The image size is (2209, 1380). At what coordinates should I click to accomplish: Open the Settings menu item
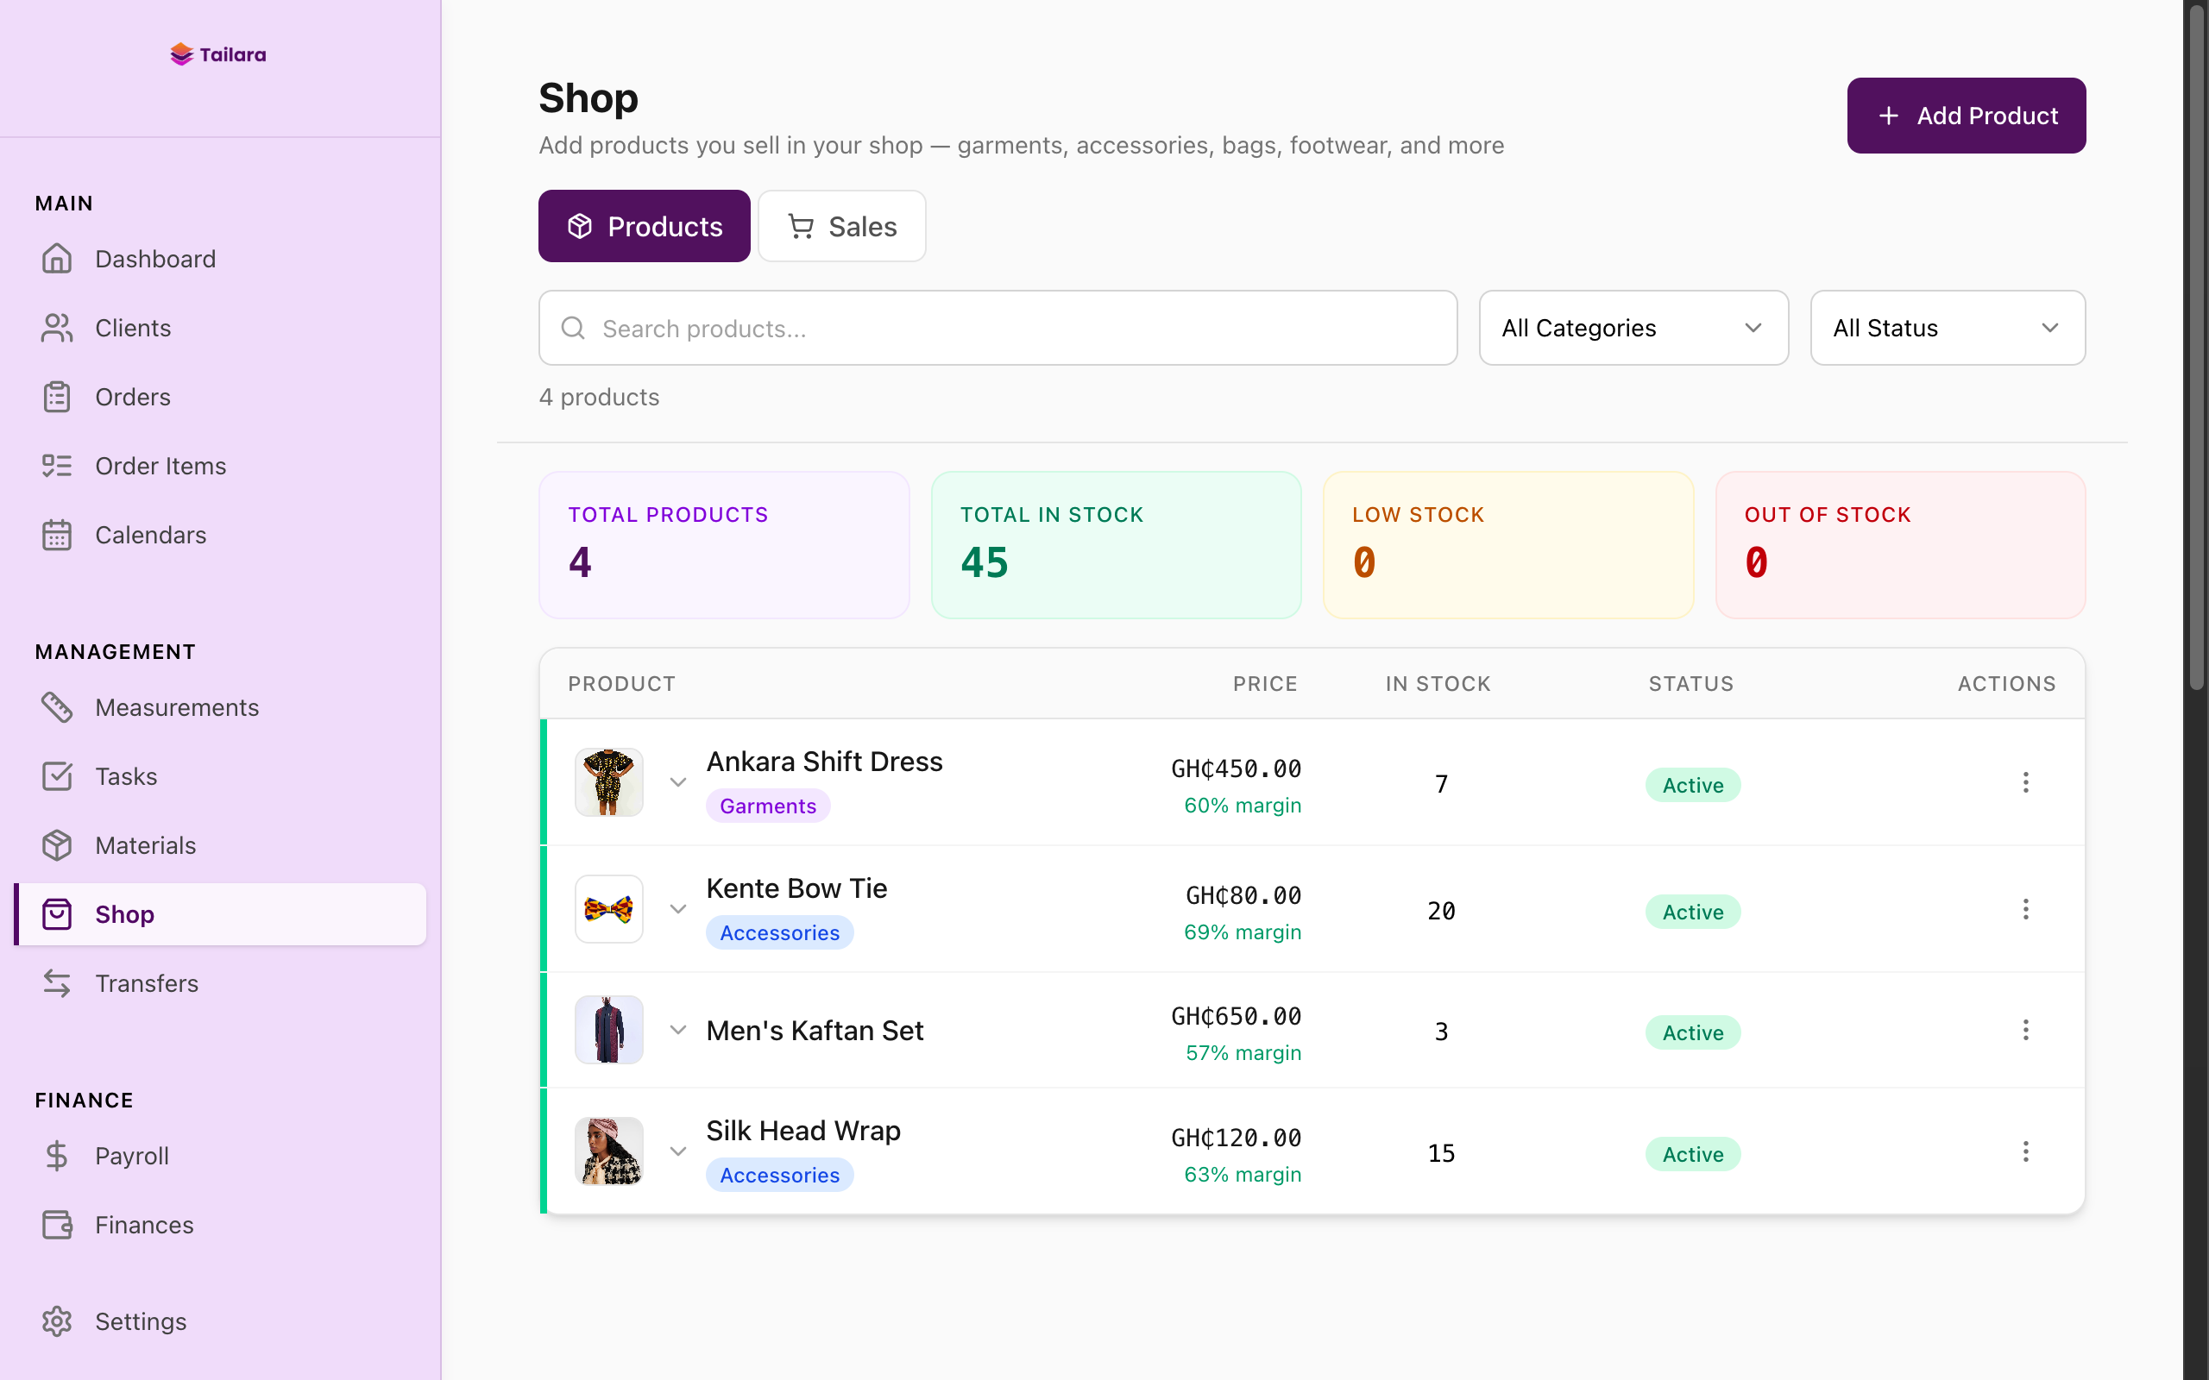(141, 1320)
